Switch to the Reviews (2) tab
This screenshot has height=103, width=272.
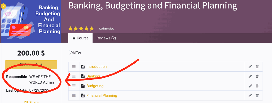pyautogui.click(x=106, y=38)
